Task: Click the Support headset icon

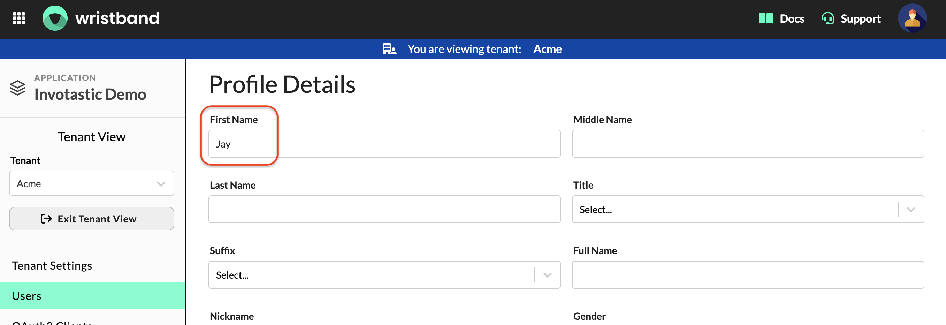Action: (x=828, y=18)
